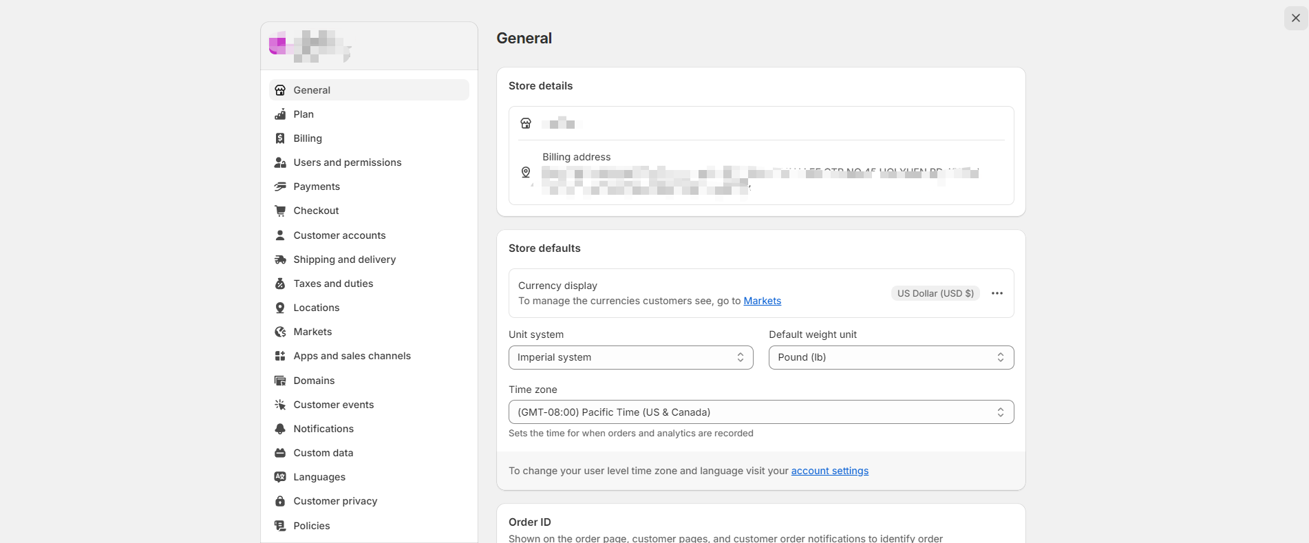1309x543 pixels.
Task: Open Notifications settings
Action: click(369, 429)
